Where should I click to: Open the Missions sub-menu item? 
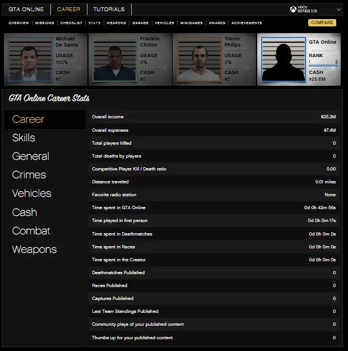(x=45, y=23)
